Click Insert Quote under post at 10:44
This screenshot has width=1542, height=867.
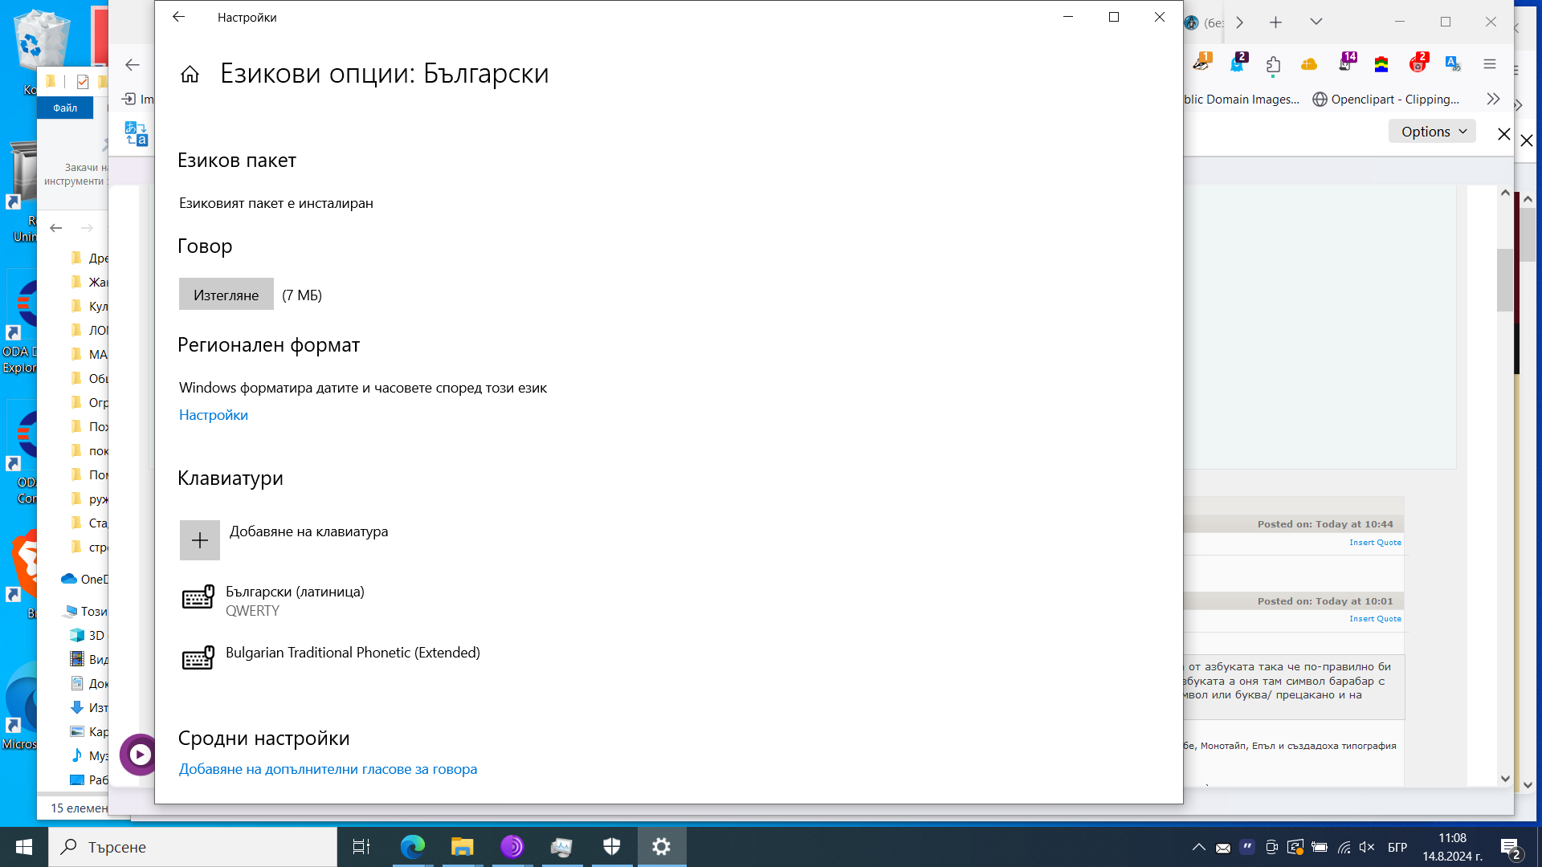coord(1375,543)
